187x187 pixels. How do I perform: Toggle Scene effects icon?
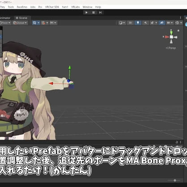(152, 23)
